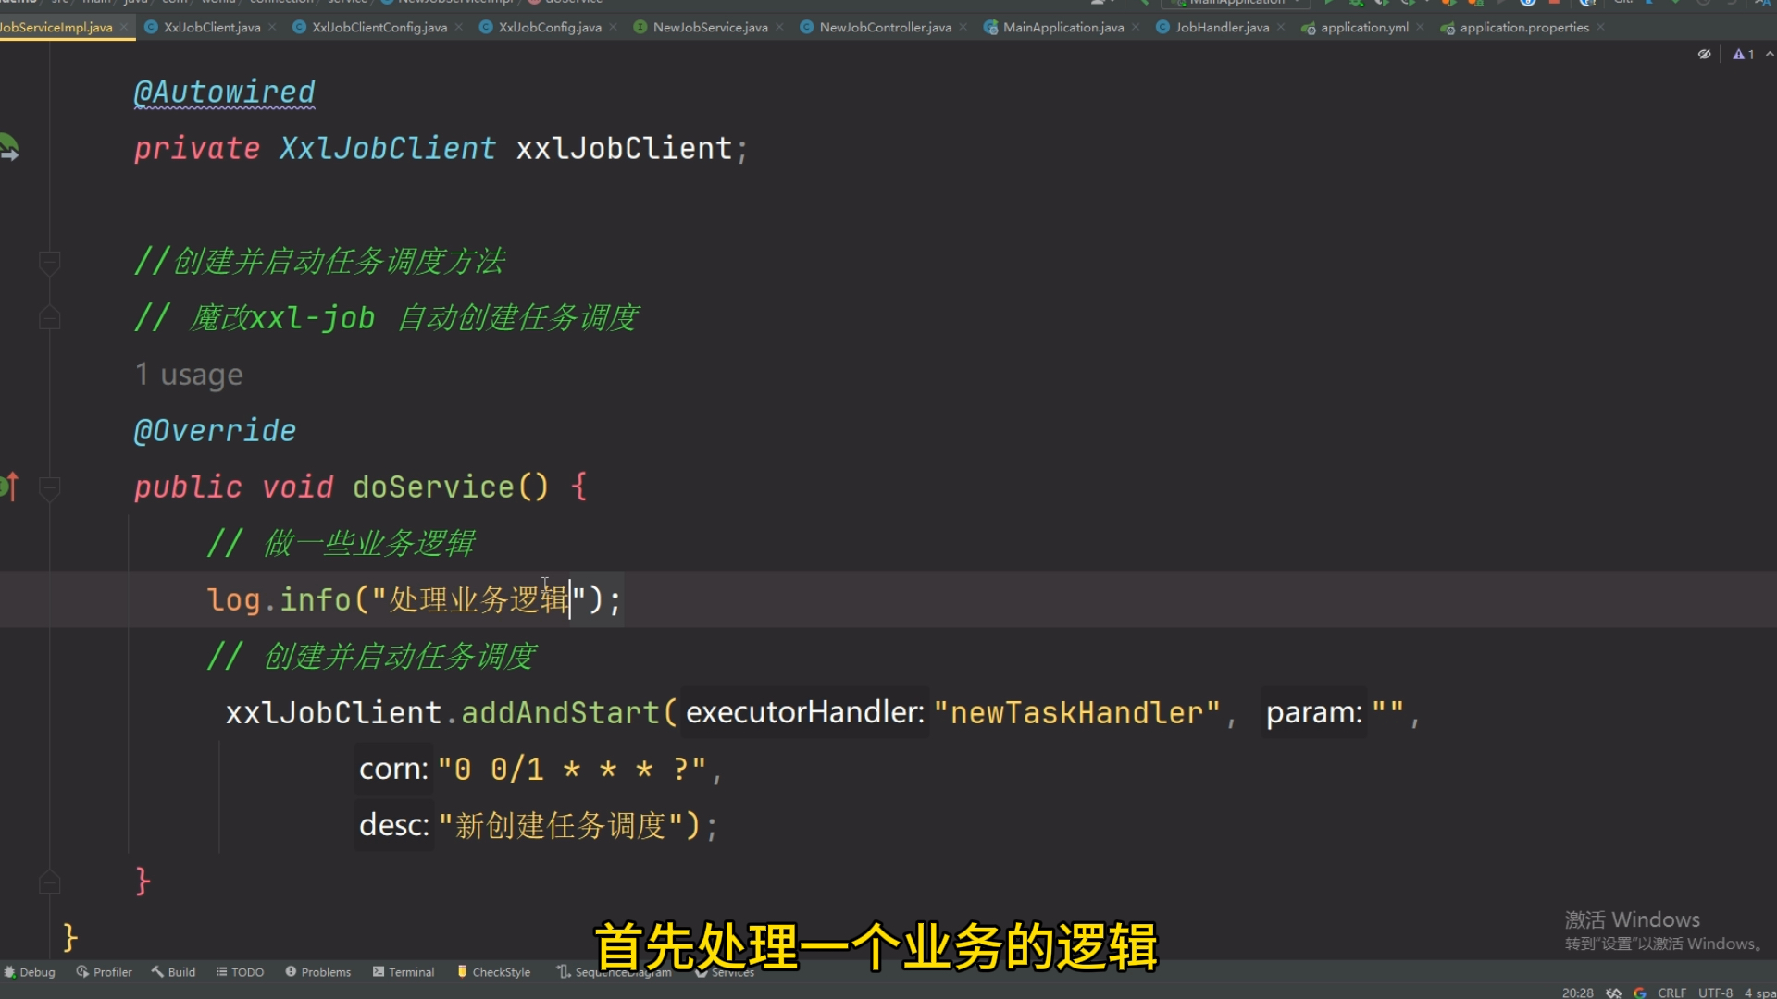
Task: Switch to the JobHandler.java tab
Action: point(1222,27)
